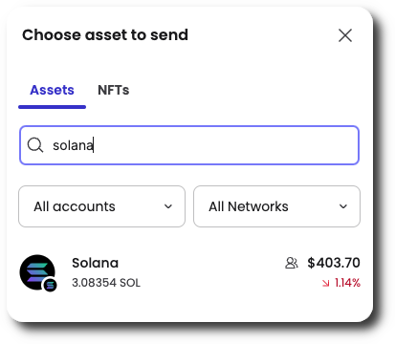Open the All accounts dropdown
This screenshot has width=395, height=344.
pos(101,206)
